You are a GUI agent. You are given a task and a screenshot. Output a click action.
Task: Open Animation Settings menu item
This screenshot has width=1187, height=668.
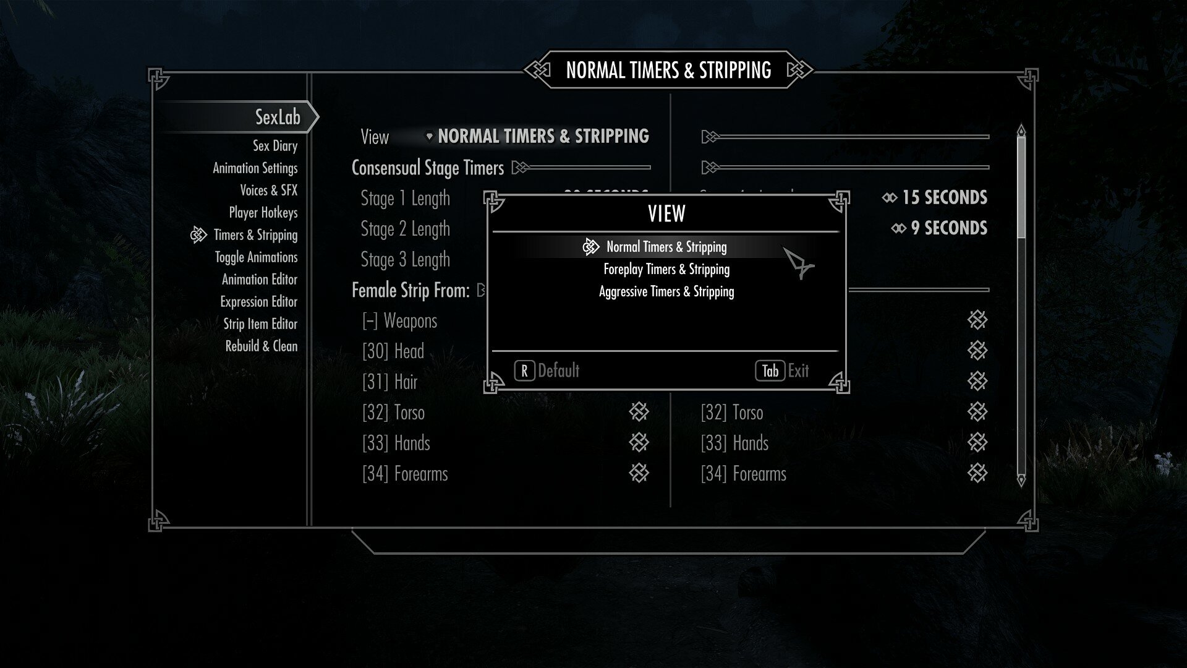253,167
